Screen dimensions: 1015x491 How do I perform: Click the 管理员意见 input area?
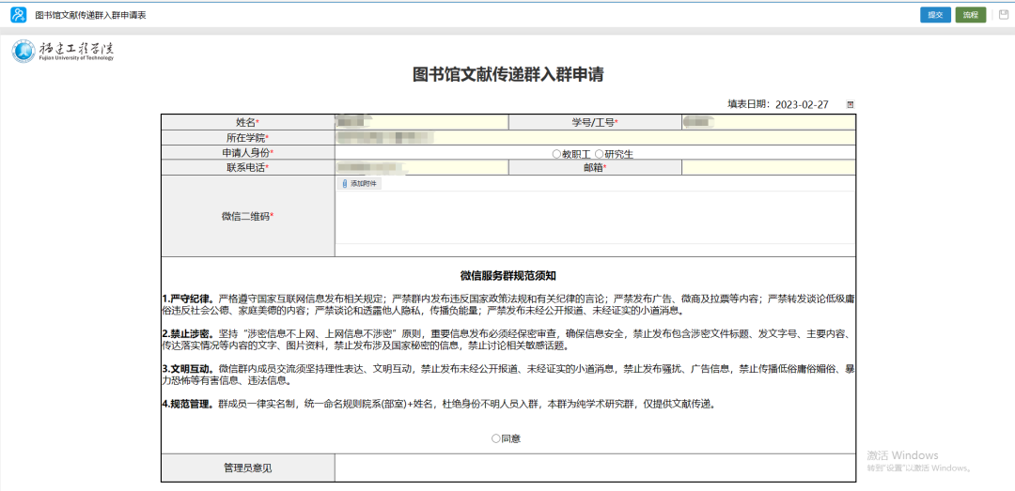[596, 468]
